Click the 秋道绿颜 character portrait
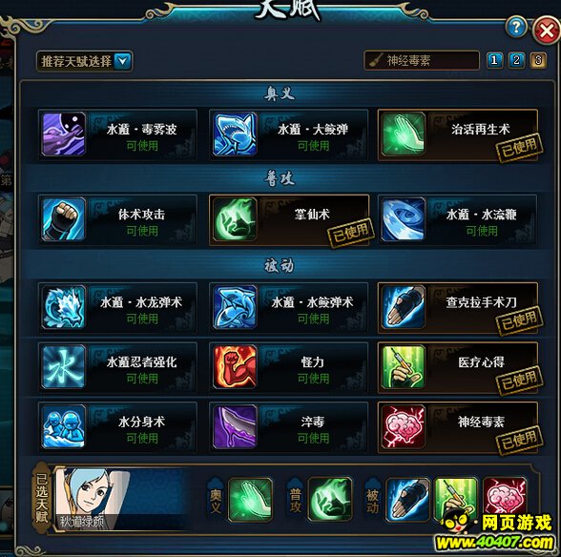 click(93, 498)
